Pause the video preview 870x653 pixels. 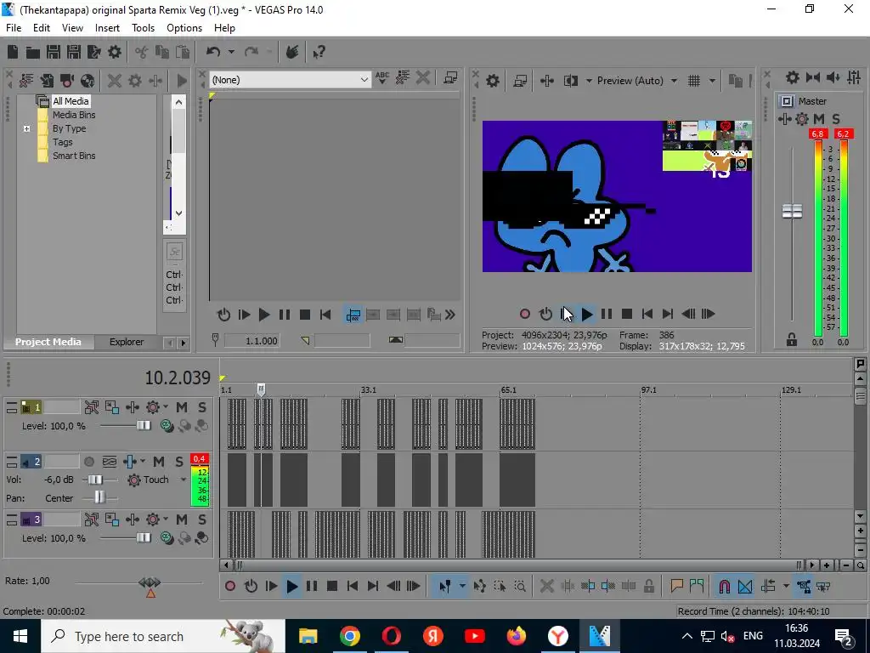pos(607,315)
